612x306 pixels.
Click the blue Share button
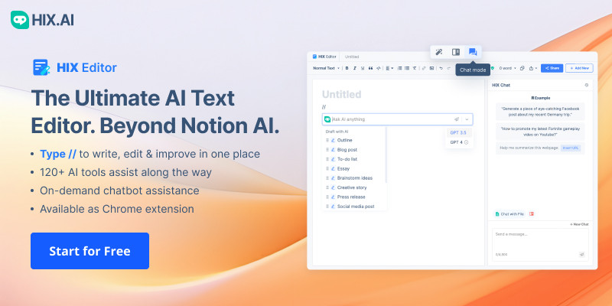click(551, 68)
